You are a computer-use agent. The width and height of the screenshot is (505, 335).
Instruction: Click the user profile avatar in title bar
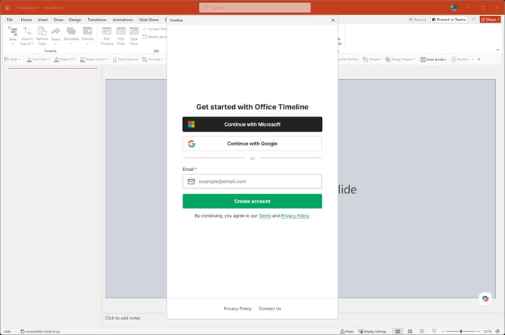coord(454,8)
